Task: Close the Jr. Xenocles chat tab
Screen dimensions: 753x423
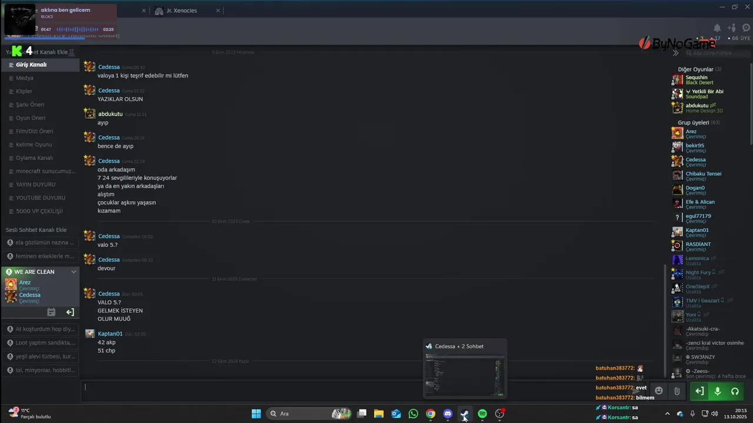Action: click(218, 11)
